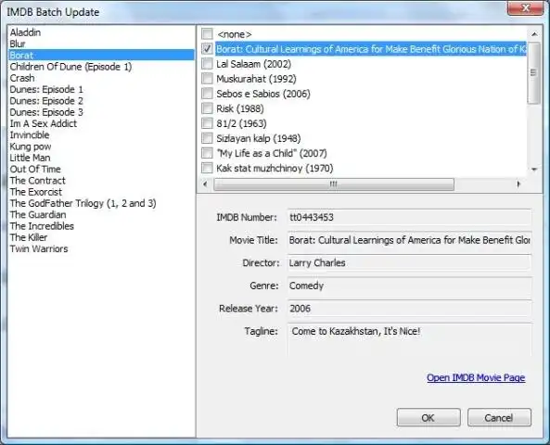Check the 81/2 (1963) checkbox

pyautogui.click(x=207, y=123)
